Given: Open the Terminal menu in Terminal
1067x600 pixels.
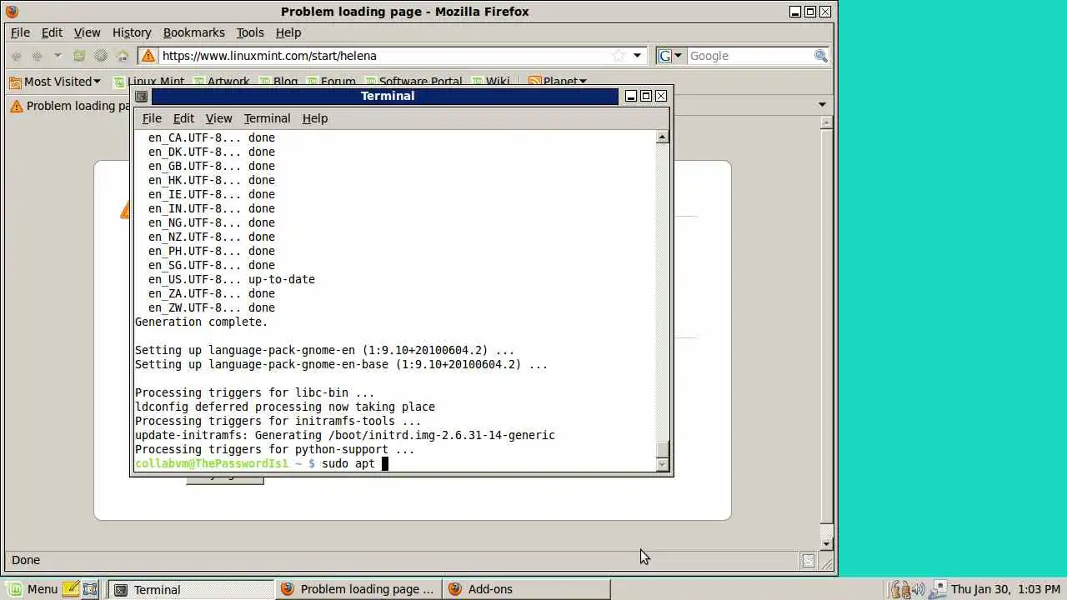Looking at the screenshot, I should pyautogui.click(x=267, y=118).
